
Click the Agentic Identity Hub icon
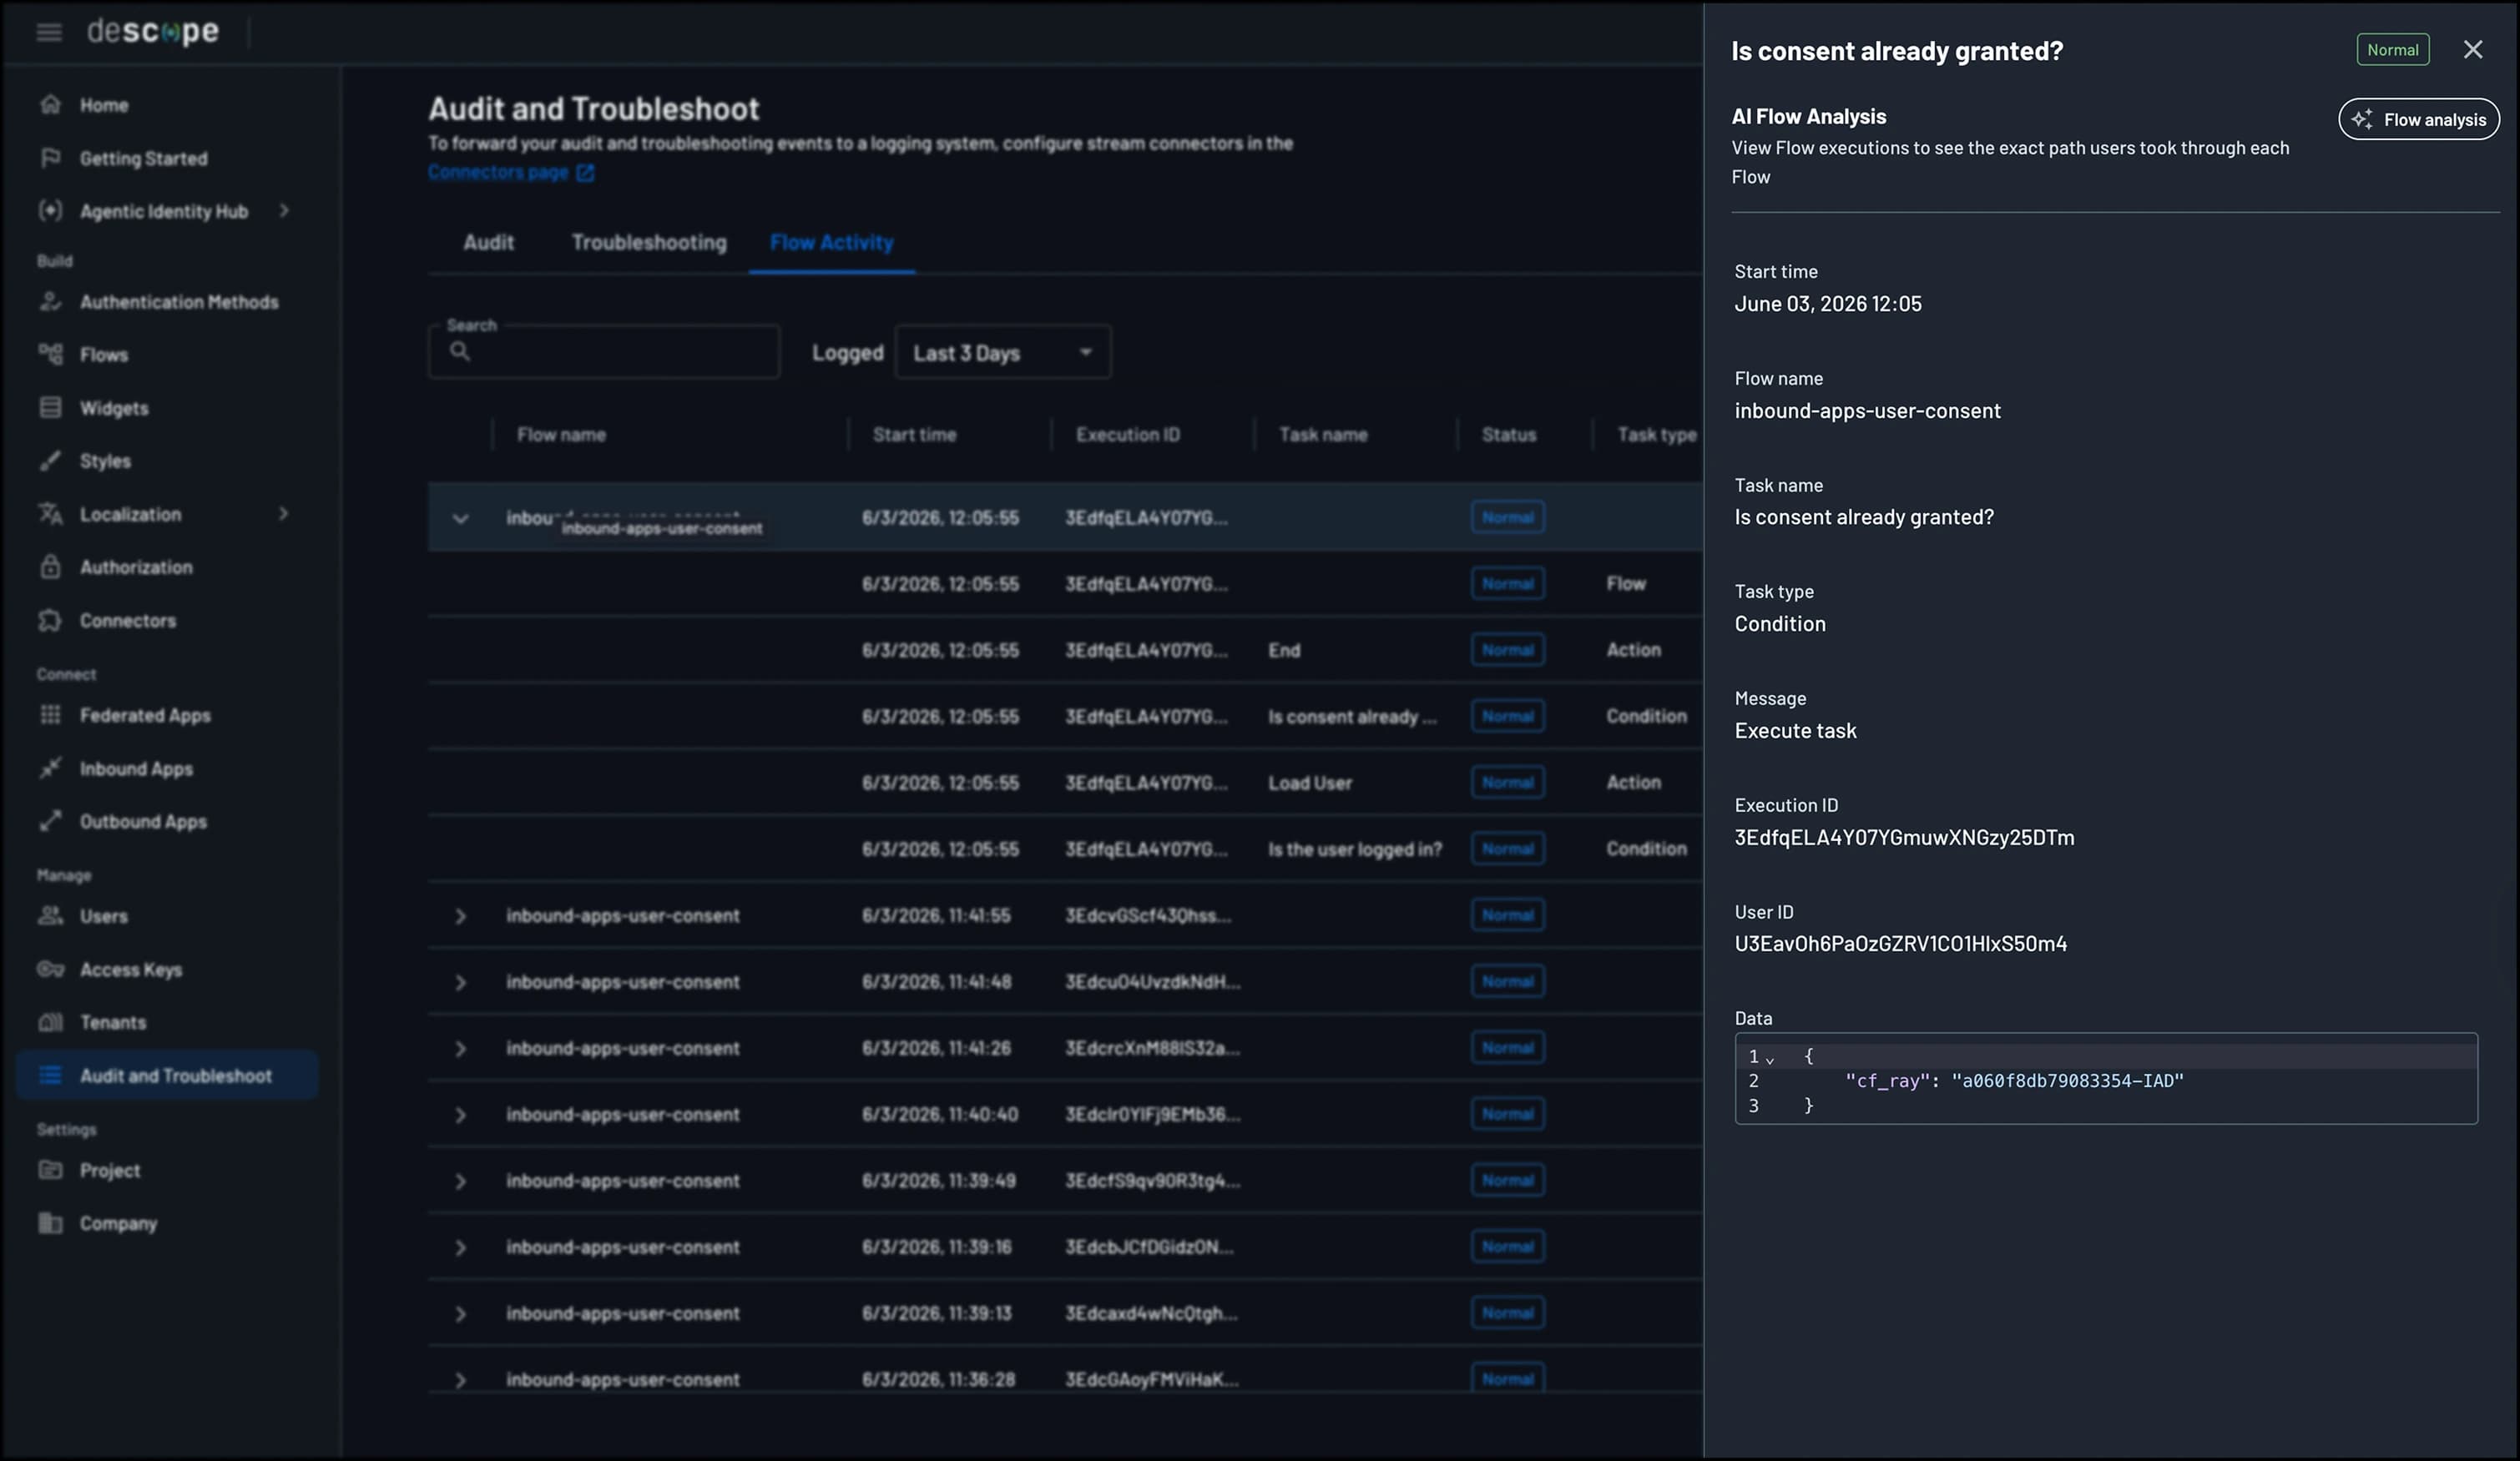coord(51,211)
